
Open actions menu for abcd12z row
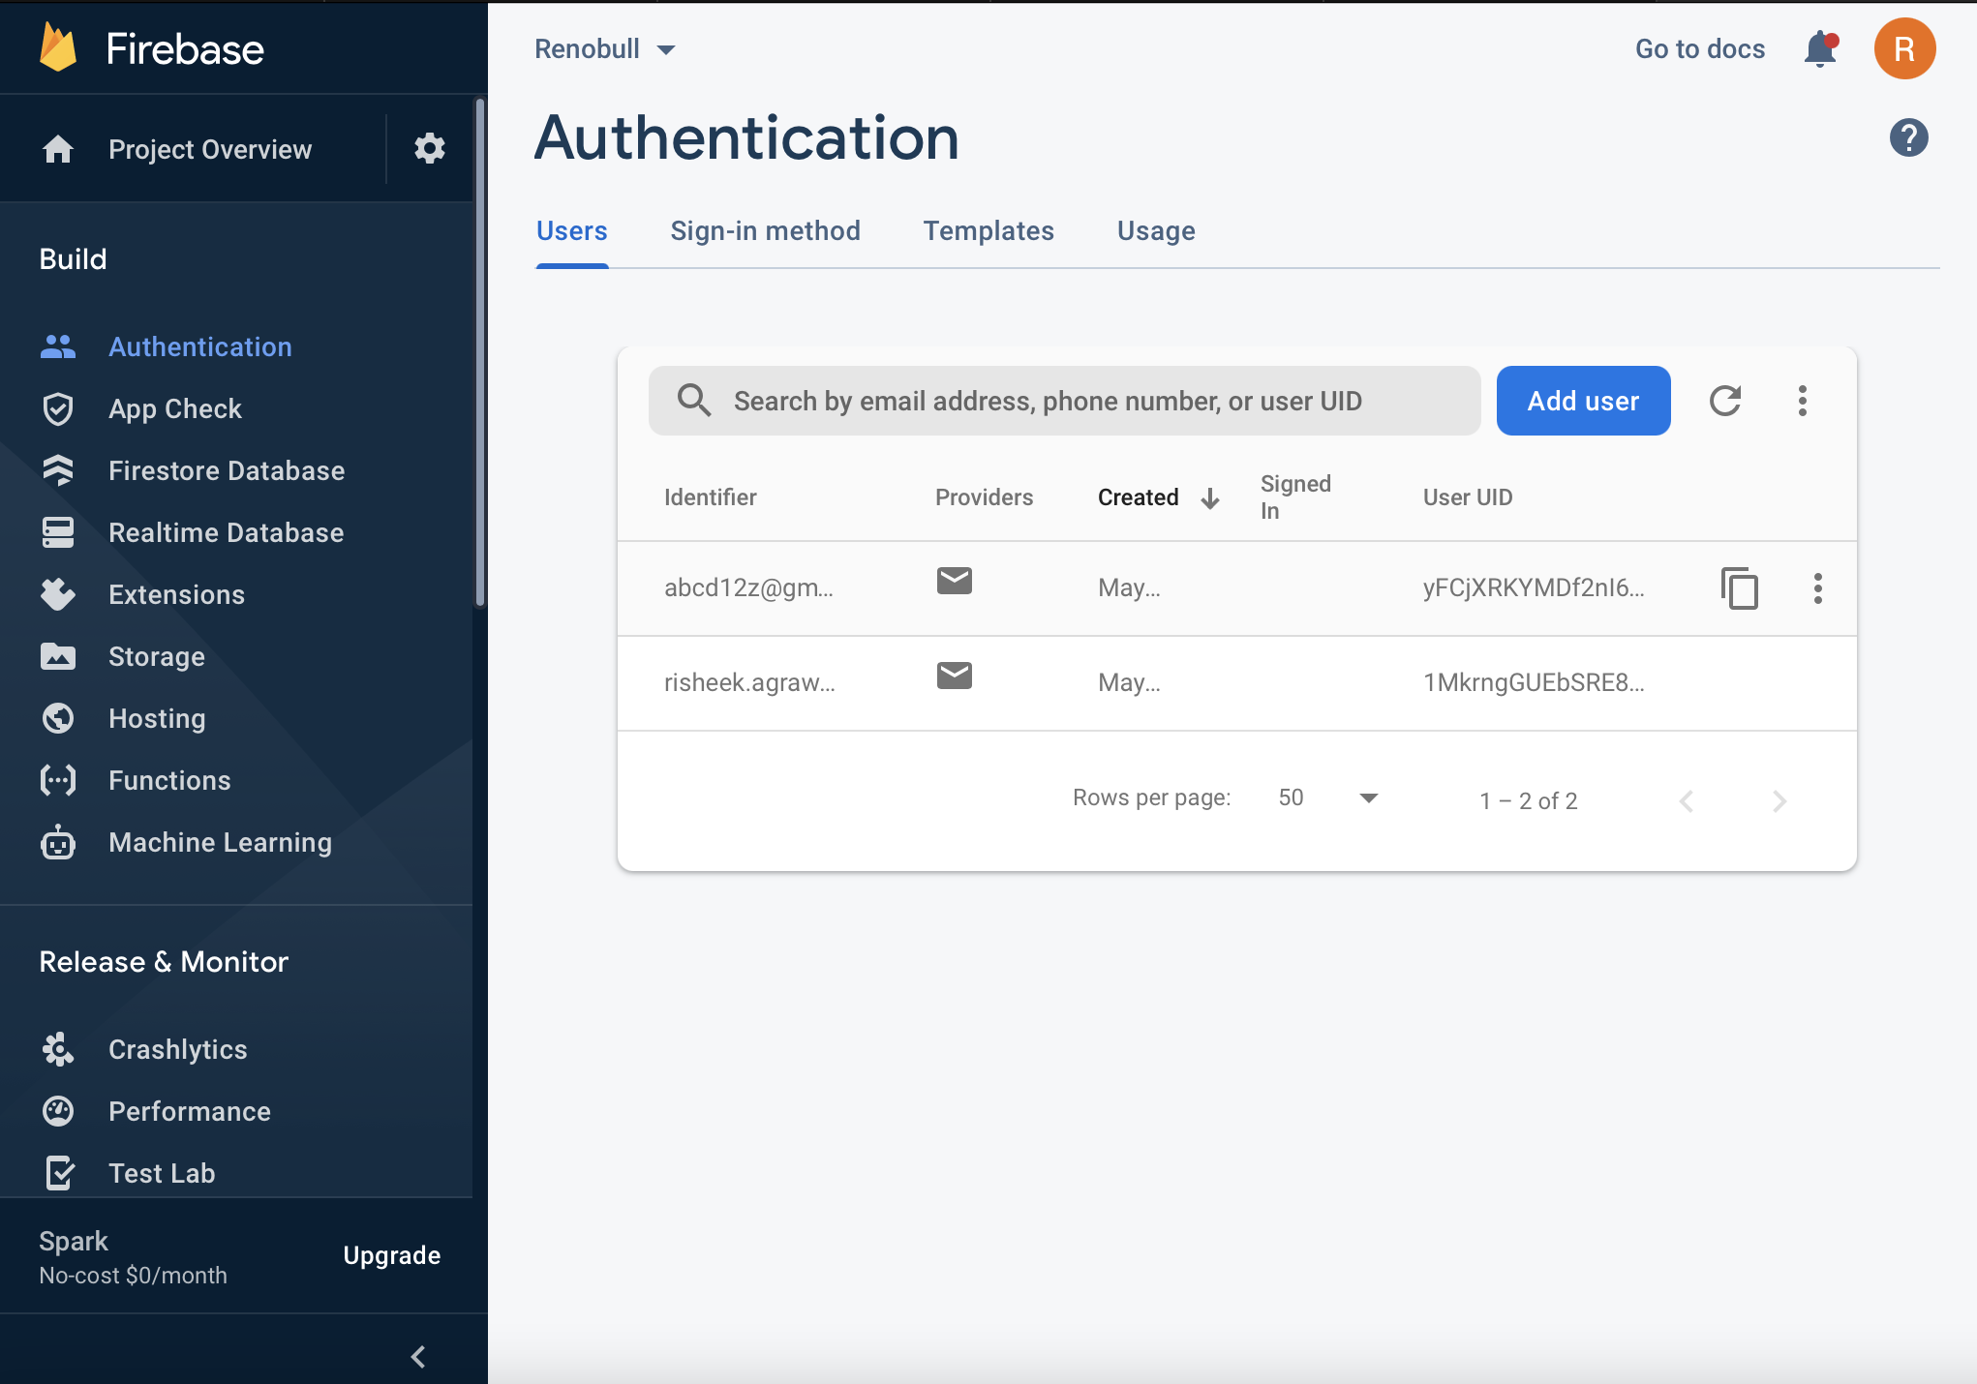[1818, 587]
